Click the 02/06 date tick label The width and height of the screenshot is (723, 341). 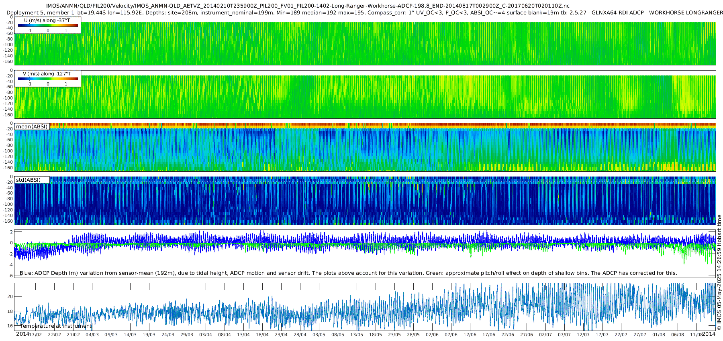coord(432,335)
